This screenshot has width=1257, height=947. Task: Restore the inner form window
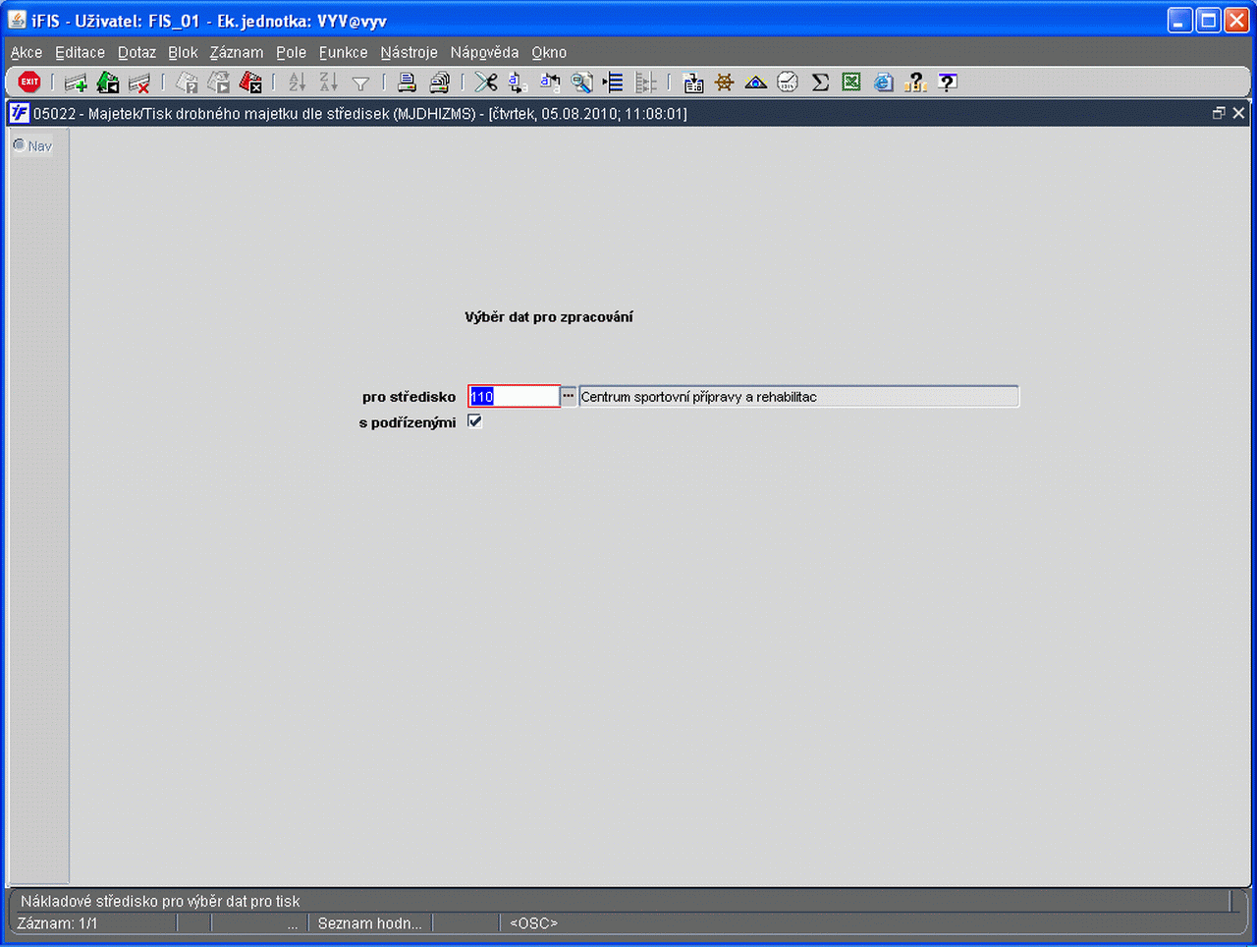(1219, 113)
